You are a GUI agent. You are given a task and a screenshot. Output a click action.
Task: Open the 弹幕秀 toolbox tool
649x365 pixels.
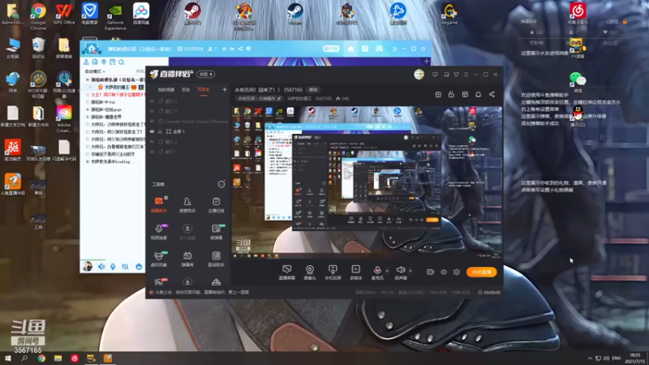[x=187, y=259]
